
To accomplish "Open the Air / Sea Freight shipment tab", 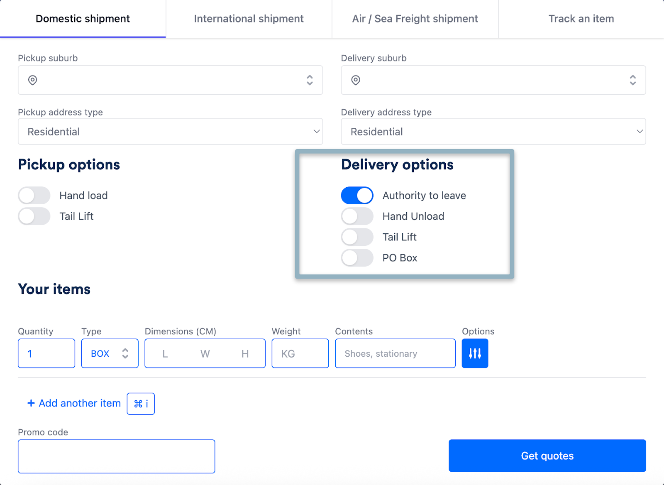I will 415,18.
